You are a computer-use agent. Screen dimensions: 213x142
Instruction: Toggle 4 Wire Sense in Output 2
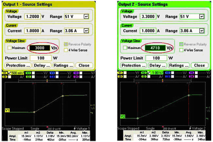pyautogui.click(x=181, y=50)
